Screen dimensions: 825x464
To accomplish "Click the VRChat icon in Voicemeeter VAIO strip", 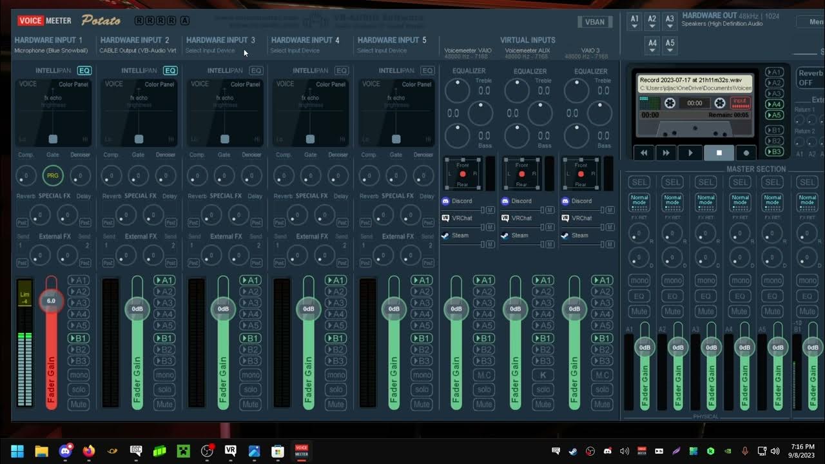I will (x=445, y=218).
